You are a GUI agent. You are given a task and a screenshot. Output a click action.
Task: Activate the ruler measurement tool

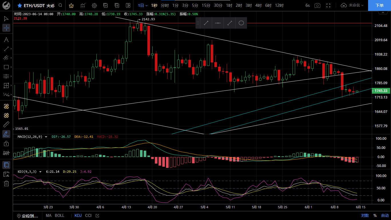[6, 125]
